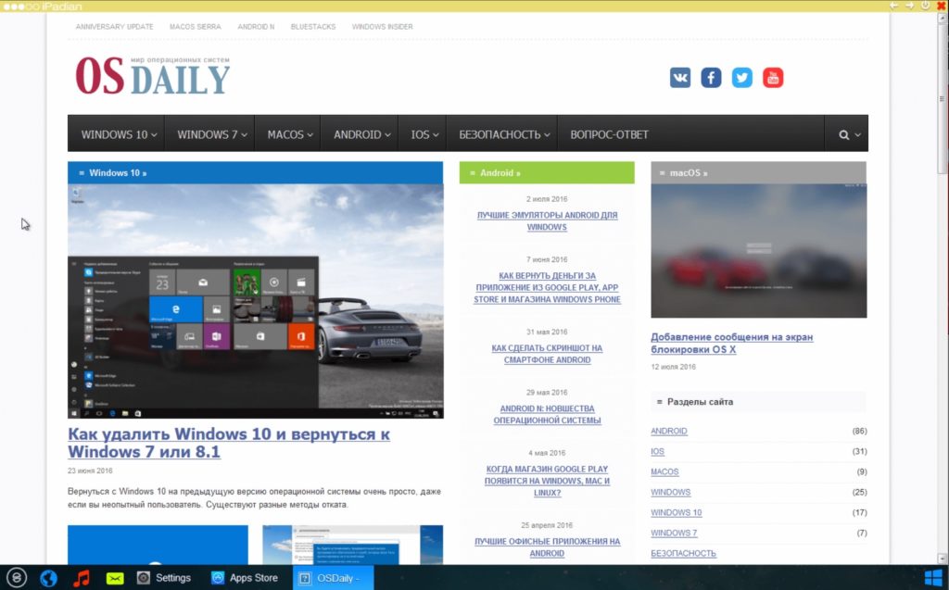This screenshot has width=949, height=590.
Task: Open the VK social page icon
Action: (x=679, y=78)
